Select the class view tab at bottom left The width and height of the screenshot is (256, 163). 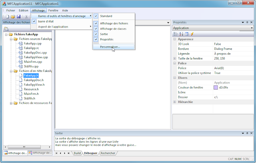40,153
